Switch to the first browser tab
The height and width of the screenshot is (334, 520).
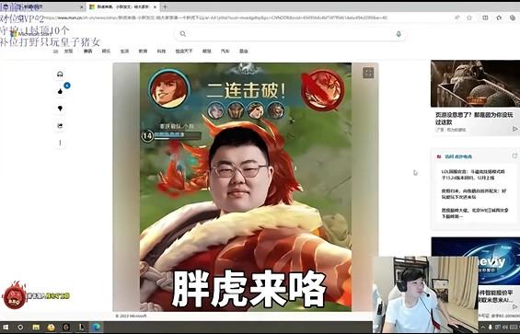click(42, 6)
